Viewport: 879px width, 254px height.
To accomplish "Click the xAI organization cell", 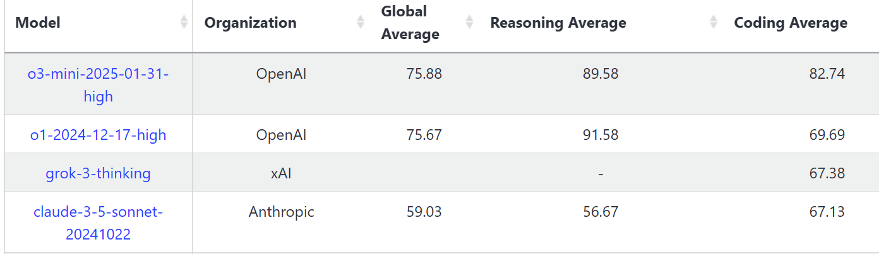I will click(x=281, y=173).
